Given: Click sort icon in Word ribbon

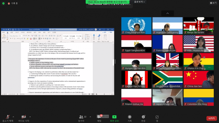Looking at the screenshot, I should [57, 36].
